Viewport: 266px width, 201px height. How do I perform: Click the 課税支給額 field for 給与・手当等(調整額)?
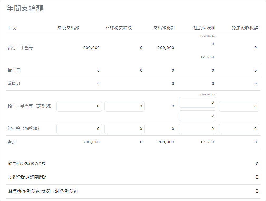79,106
